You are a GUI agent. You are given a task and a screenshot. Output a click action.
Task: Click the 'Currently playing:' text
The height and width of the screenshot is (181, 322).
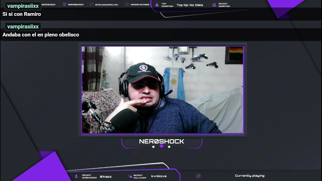(250, 176)
